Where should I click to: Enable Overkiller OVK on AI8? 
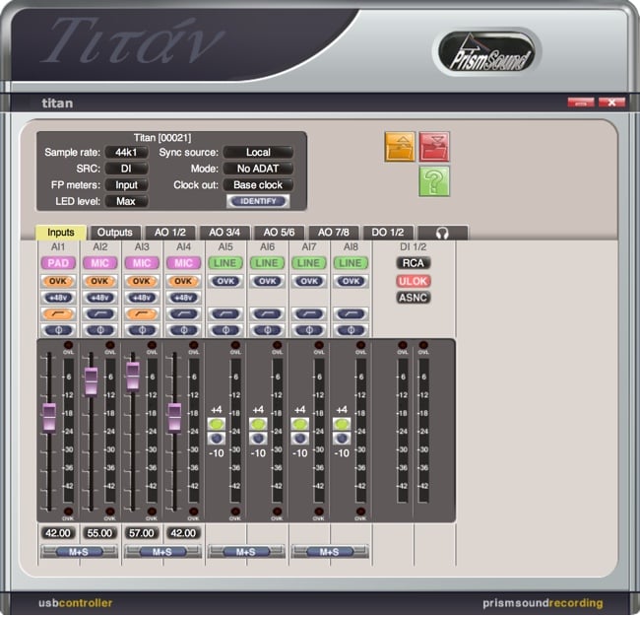click(351, 281)
